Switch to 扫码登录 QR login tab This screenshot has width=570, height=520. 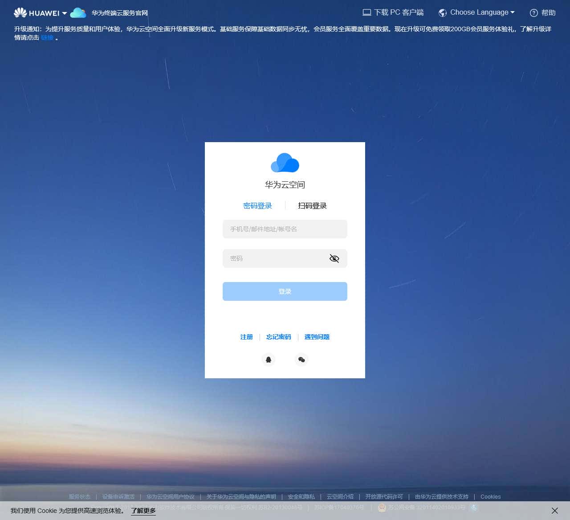coord(312,206)
